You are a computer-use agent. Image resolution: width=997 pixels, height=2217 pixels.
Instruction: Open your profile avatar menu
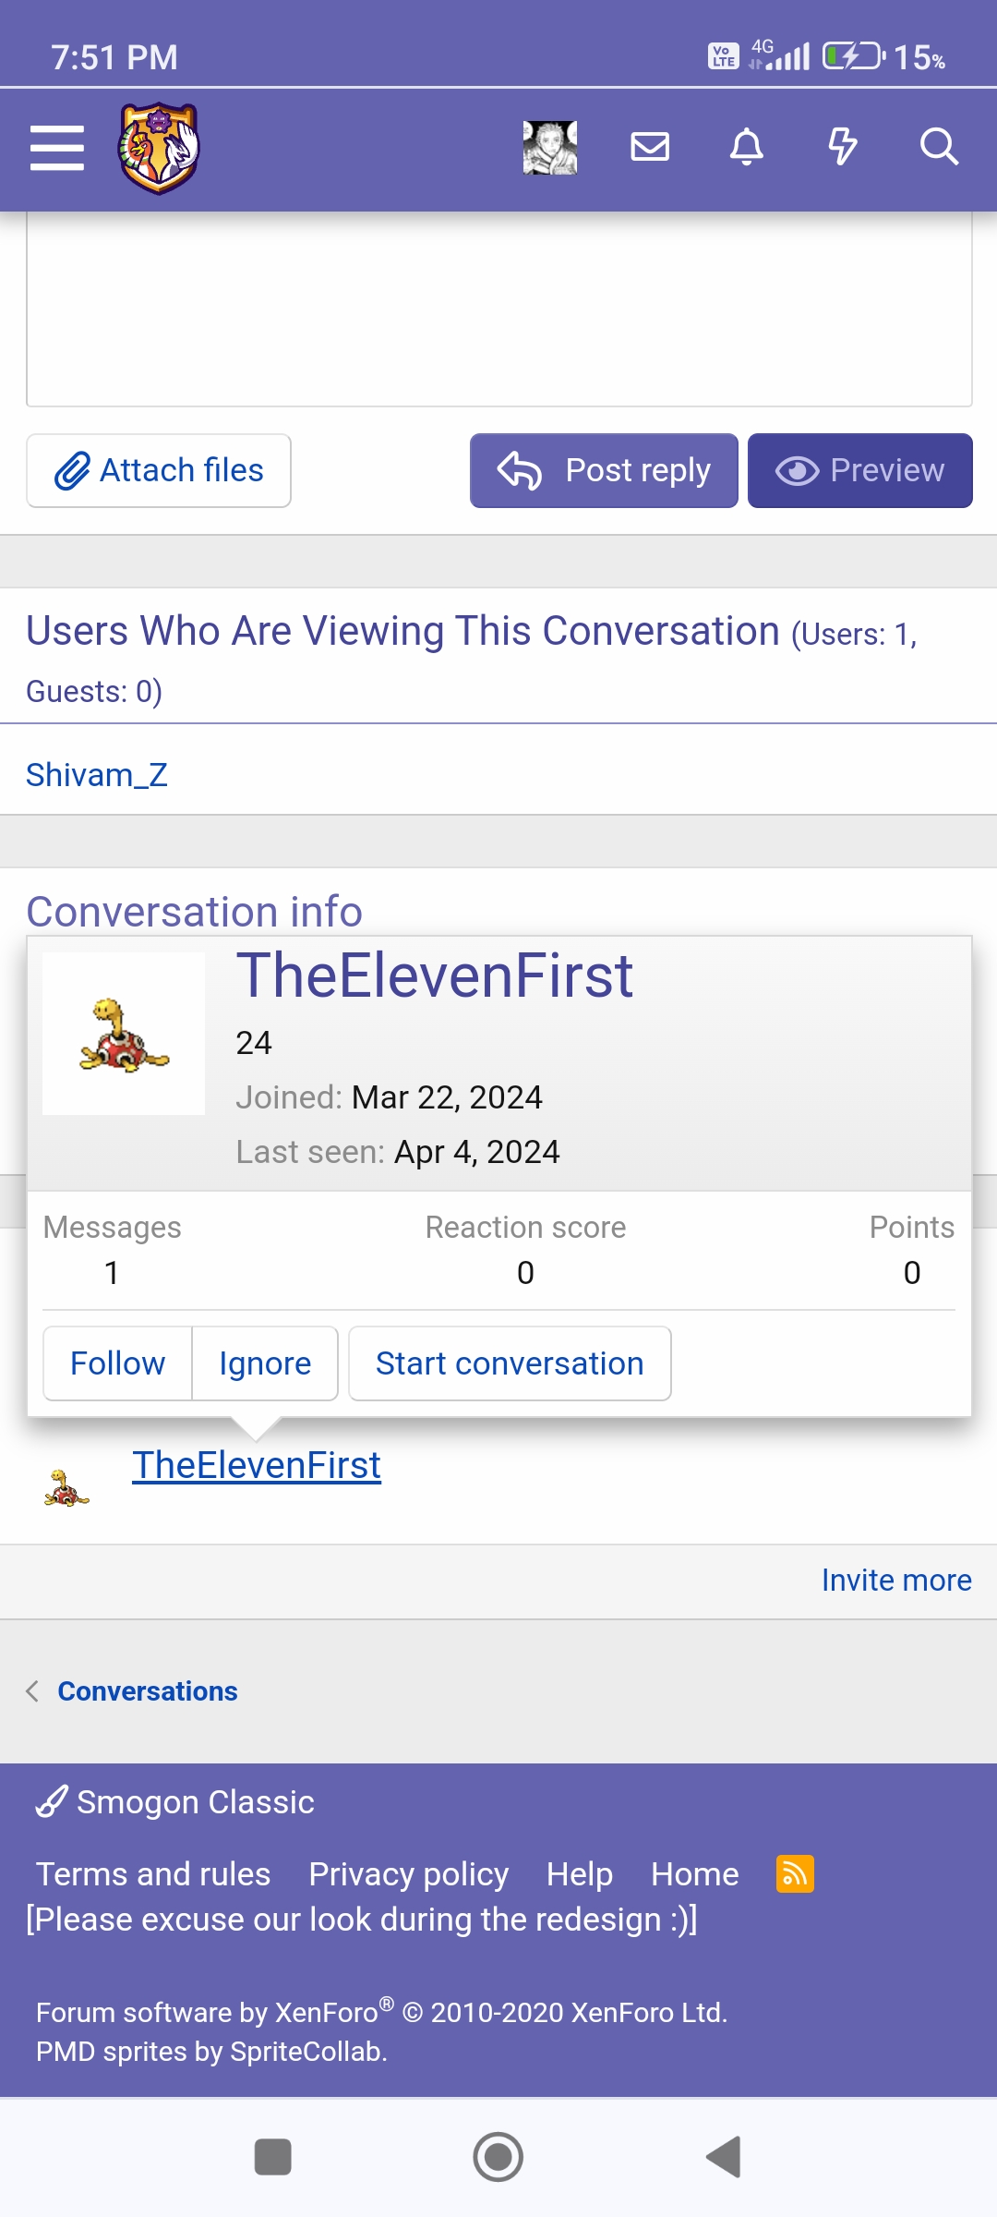click(550, 148)
